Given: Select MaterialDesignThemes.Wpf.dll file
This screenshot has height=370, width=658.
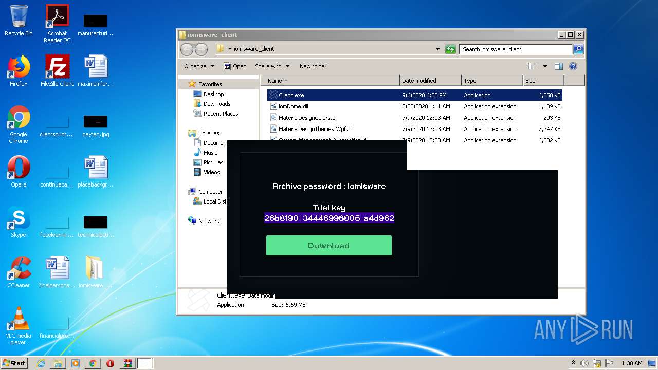Looking at the screenshot, I should (414, 129).
